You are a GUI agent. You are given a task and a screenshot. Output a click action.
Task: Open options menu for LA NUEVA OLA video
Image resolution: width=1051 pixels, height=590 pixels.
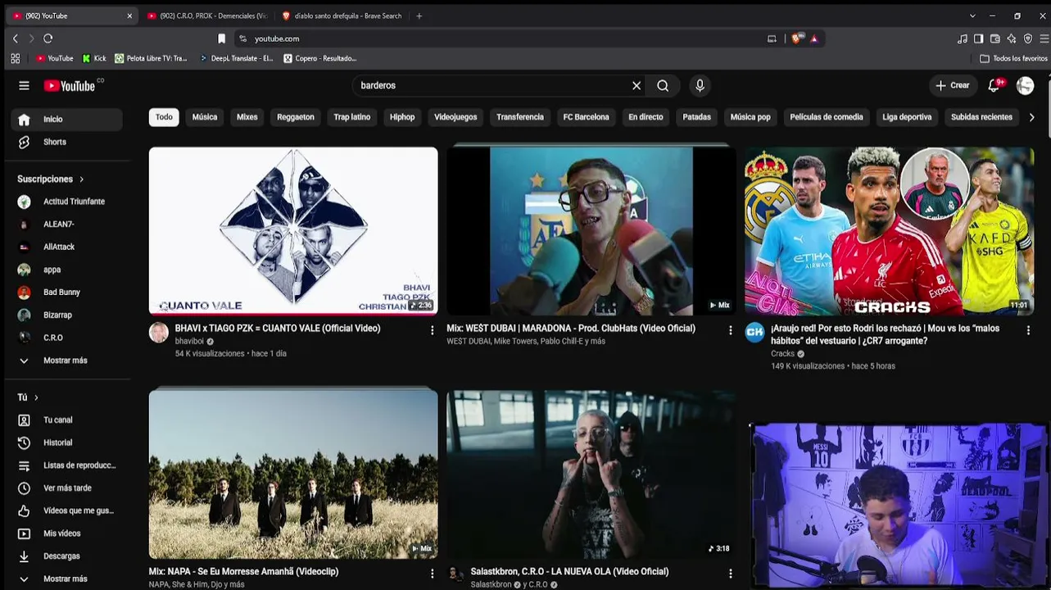click(731, 574)
